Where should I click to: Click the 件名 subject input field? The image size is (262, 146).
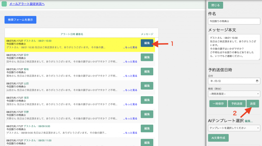tap(234, 21)
